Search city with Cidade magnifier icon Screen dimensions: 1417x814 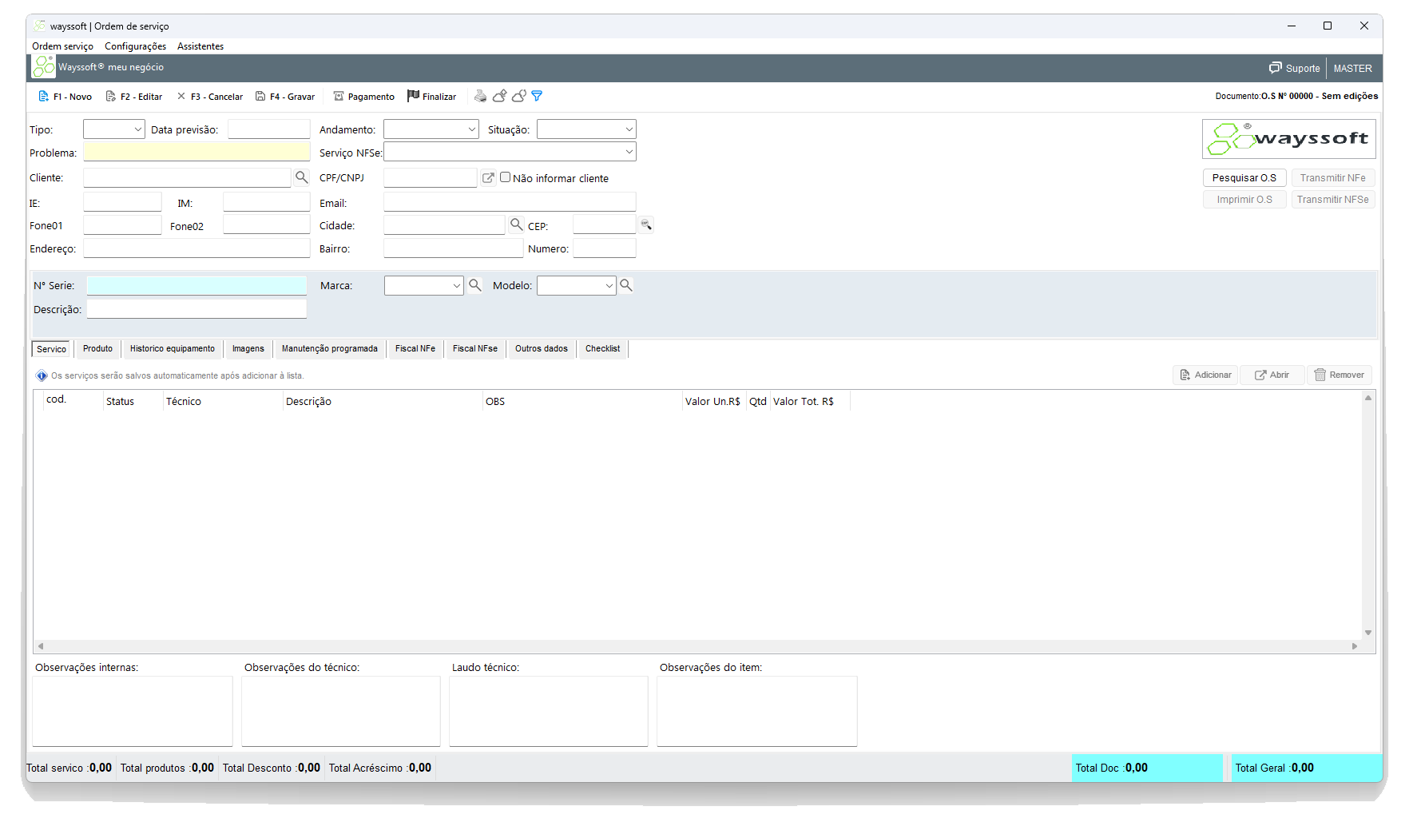[517, 224]
